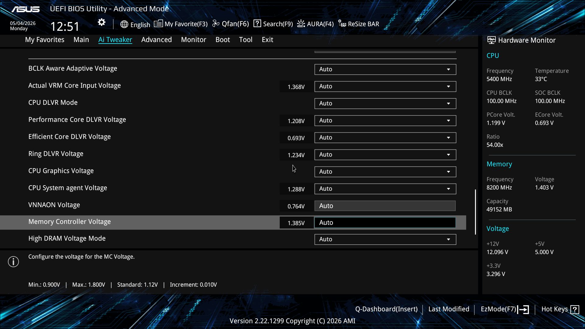Click the Hot Keys question mark icon
This screenshot has height=329, width=585.
coord(575,310)
